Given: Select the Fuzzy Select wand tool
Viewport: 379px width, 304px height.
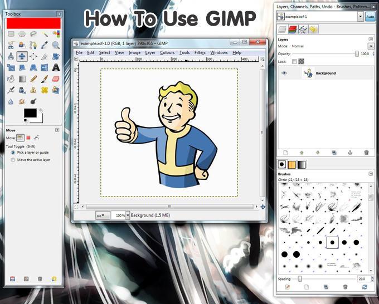Looking at the screenshot, I should coord(45,34).
